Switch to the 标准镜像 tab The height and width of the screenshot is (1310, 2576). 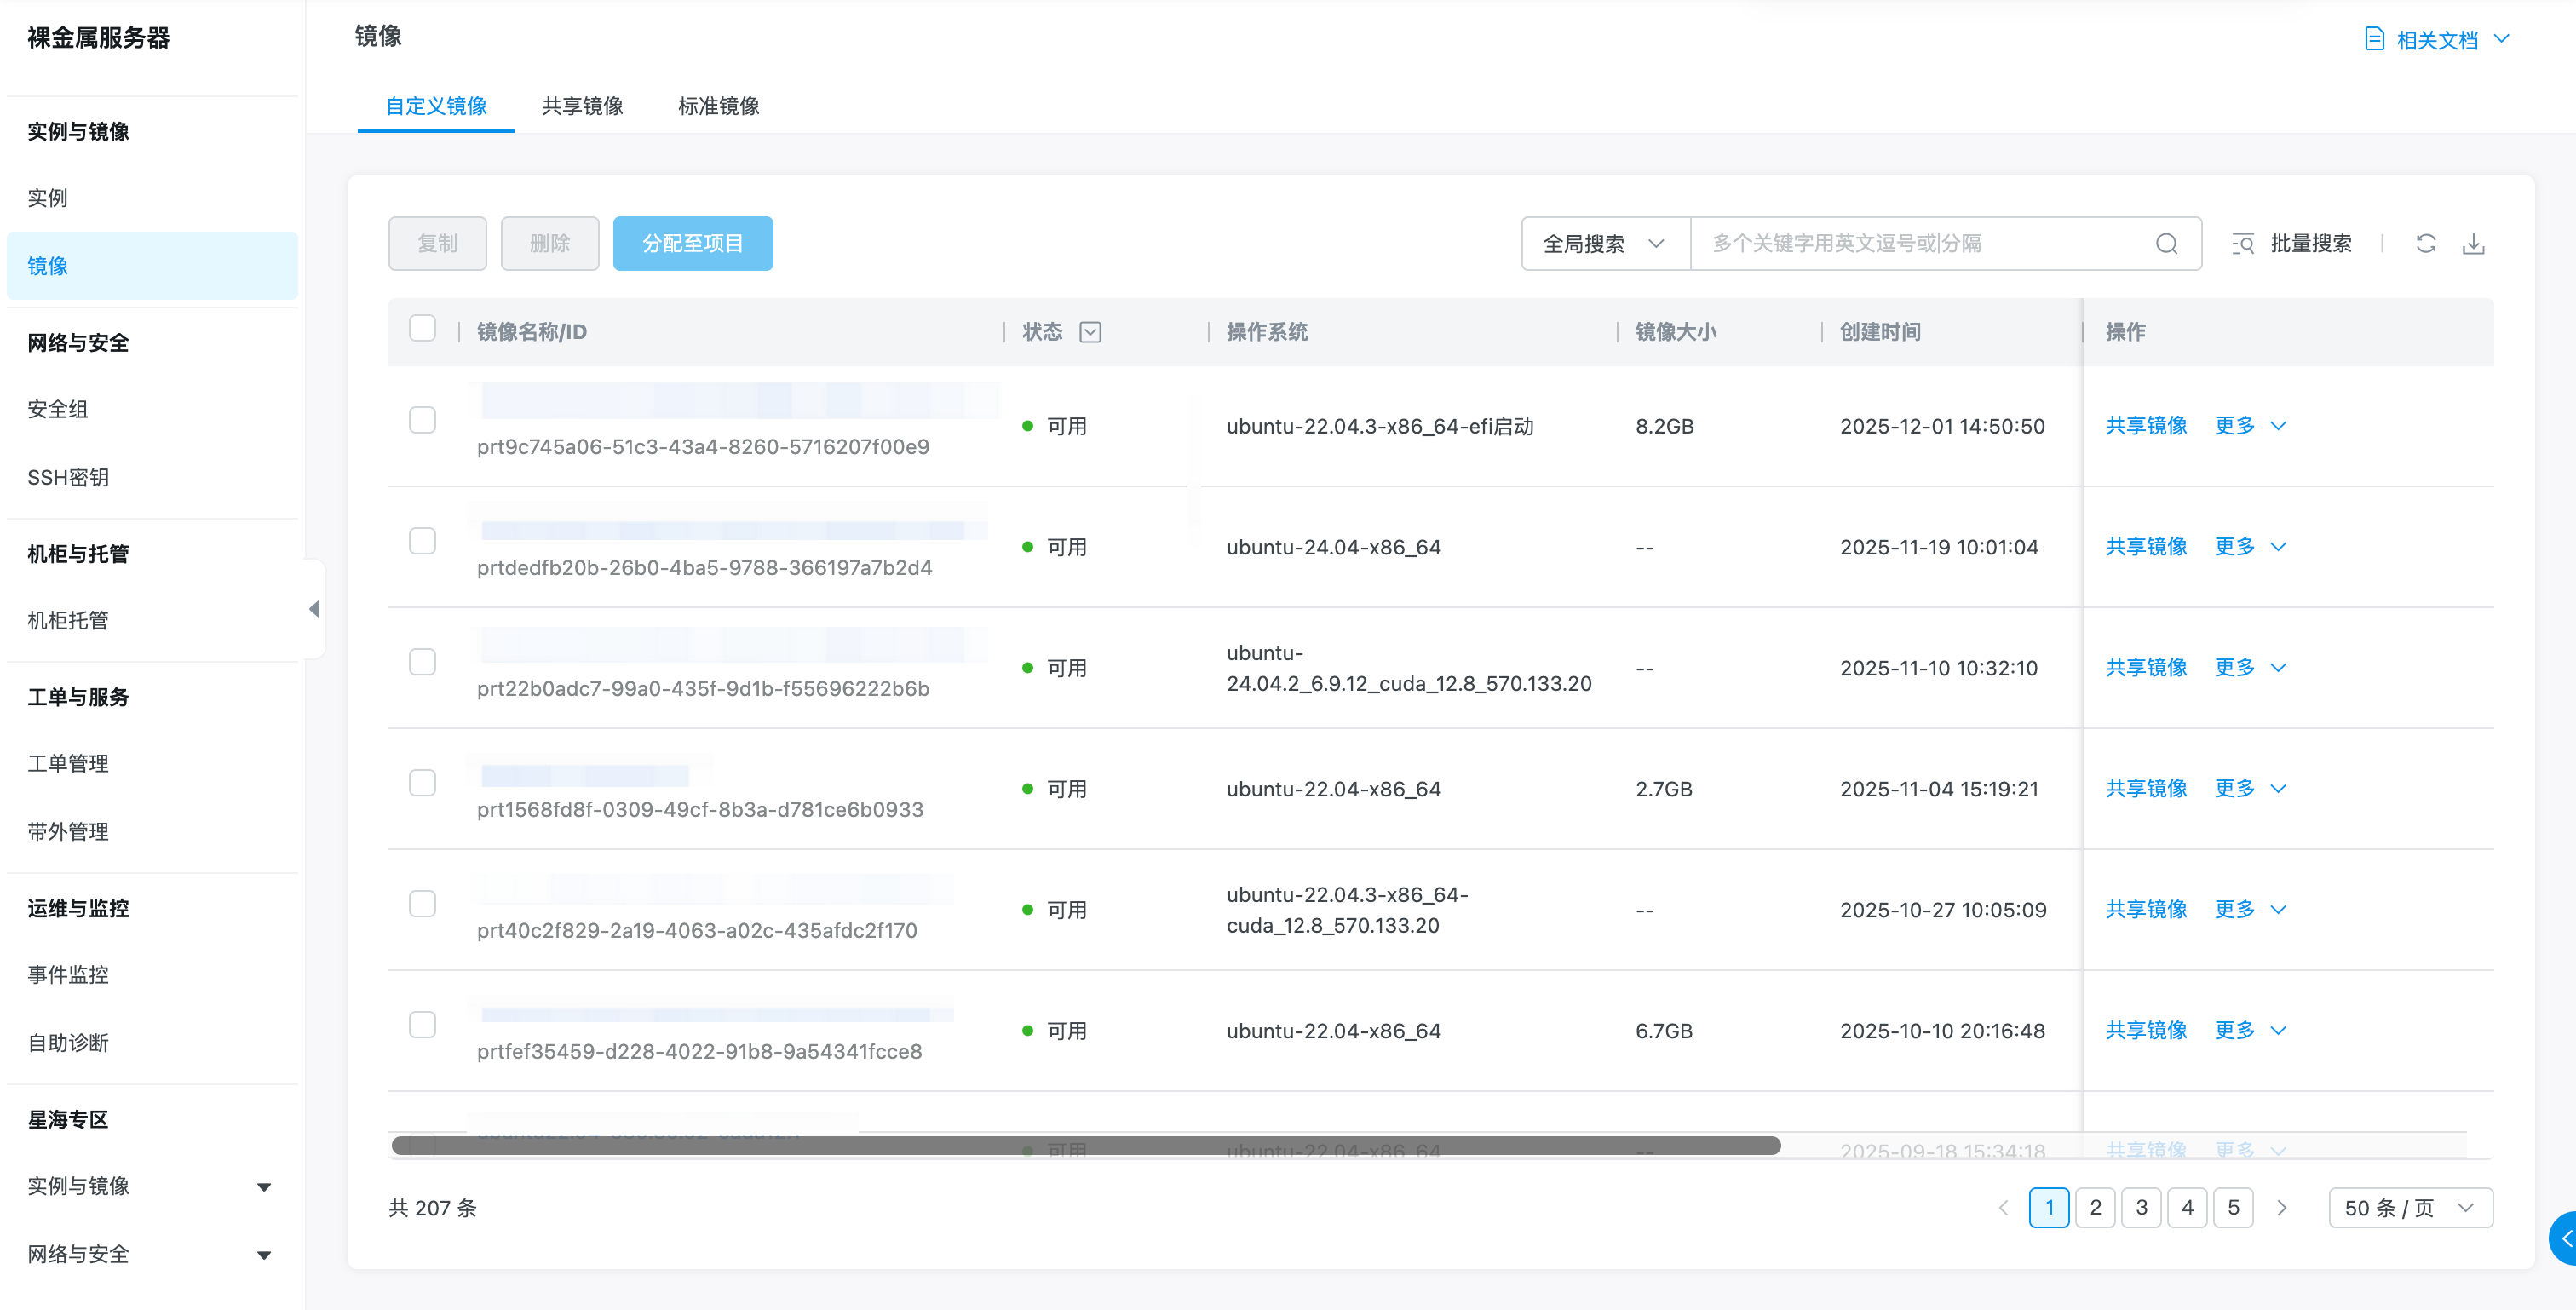click(x=718, y=106)
